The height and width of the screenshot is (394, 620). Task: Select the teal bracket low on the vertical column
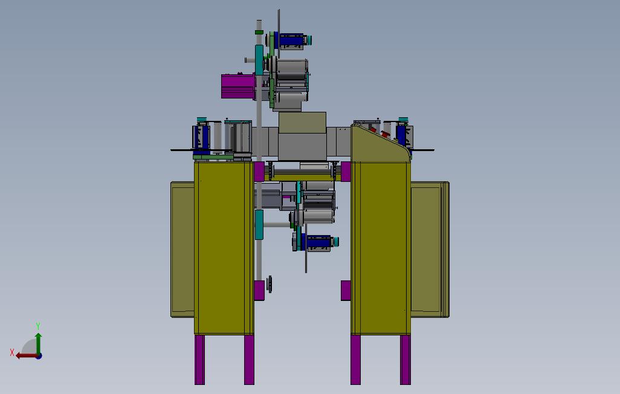[259, 225]
